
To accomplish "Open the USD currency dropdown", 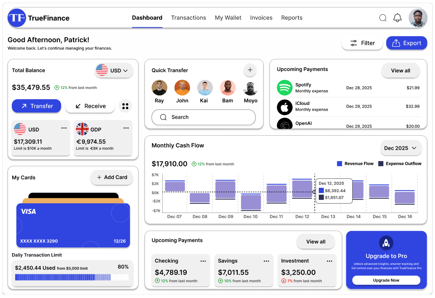I will pyautogui.click(x=114, y=70).
